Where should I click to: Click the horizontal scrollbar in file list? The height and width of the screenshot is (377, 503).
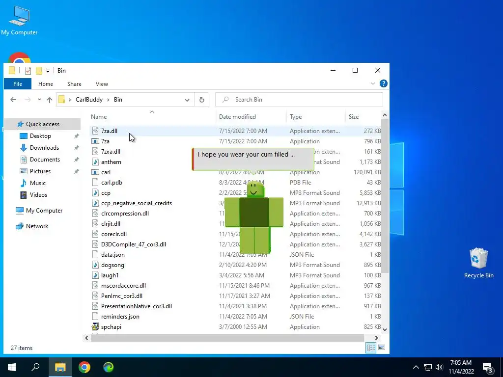227,338
